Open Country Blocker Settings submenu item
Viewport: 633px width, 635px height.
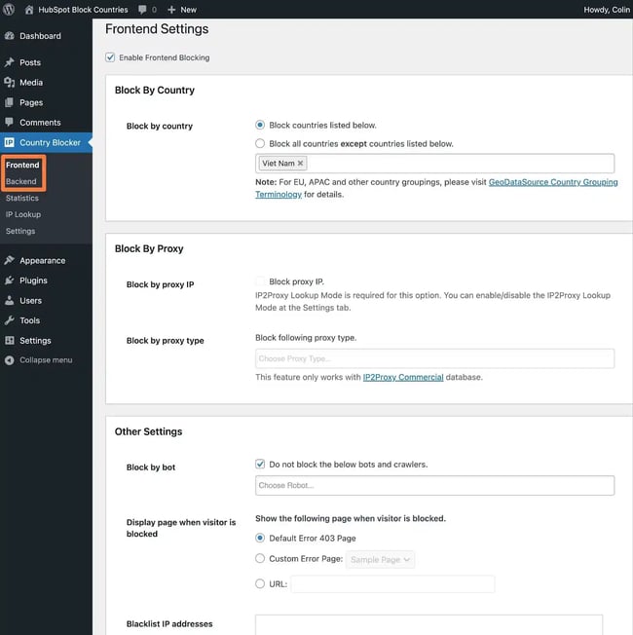(20, 231)
